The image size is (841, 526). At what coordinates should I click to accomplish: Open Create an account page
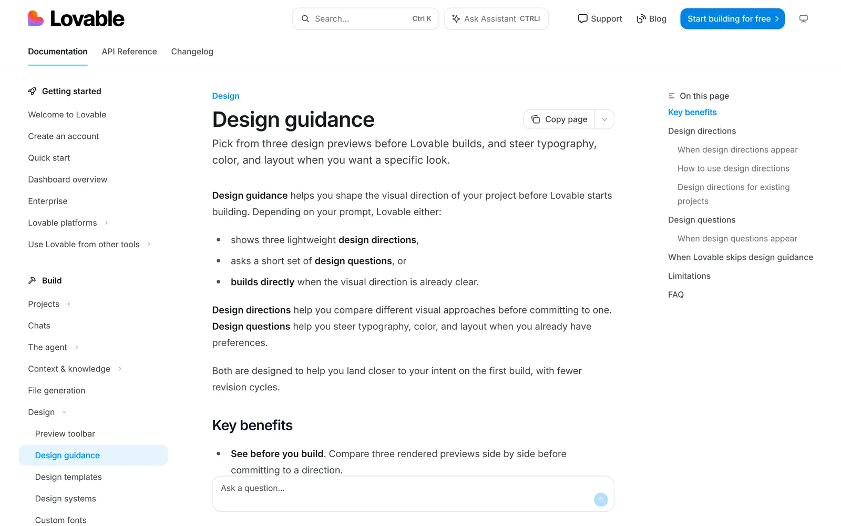click(64, 136)
